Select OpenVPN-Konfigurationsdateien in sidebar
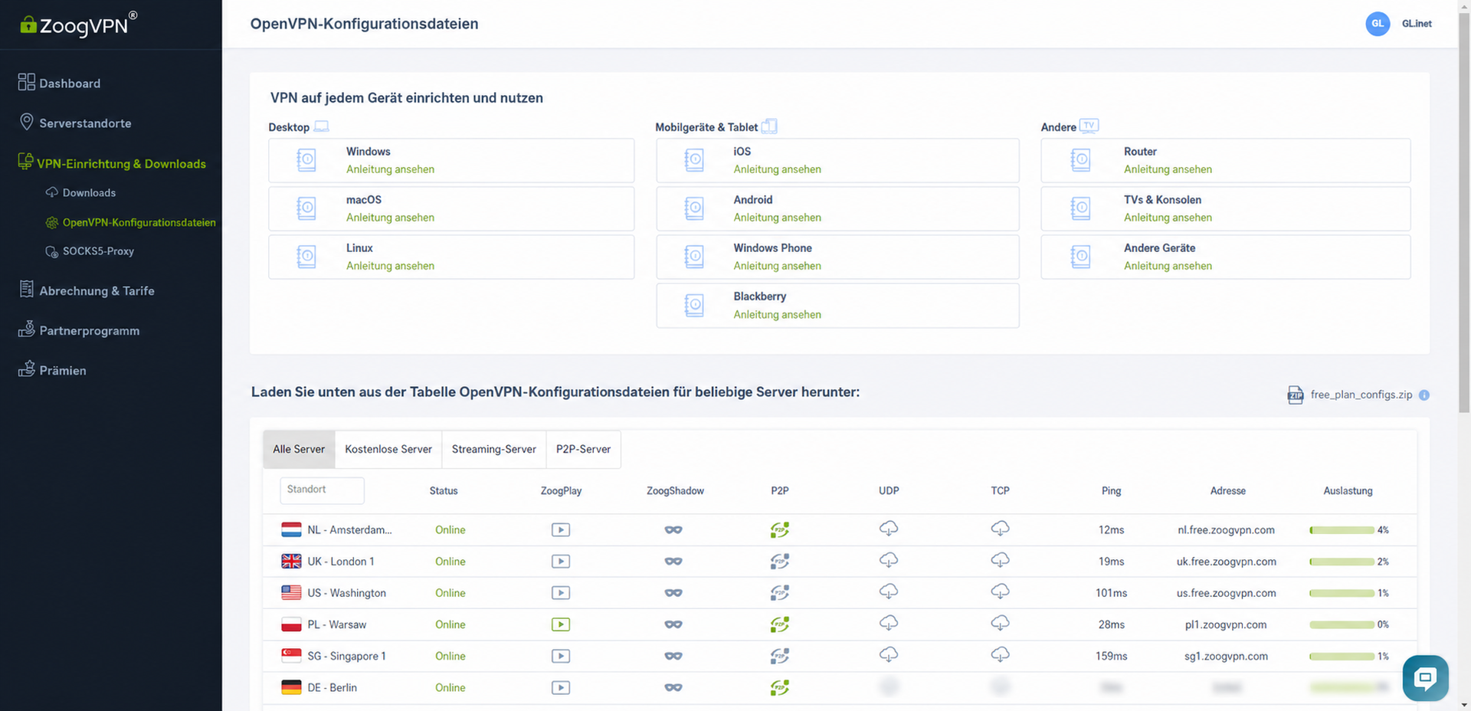The height and width of the screenshot is (711, 1471). coord(130,222)
